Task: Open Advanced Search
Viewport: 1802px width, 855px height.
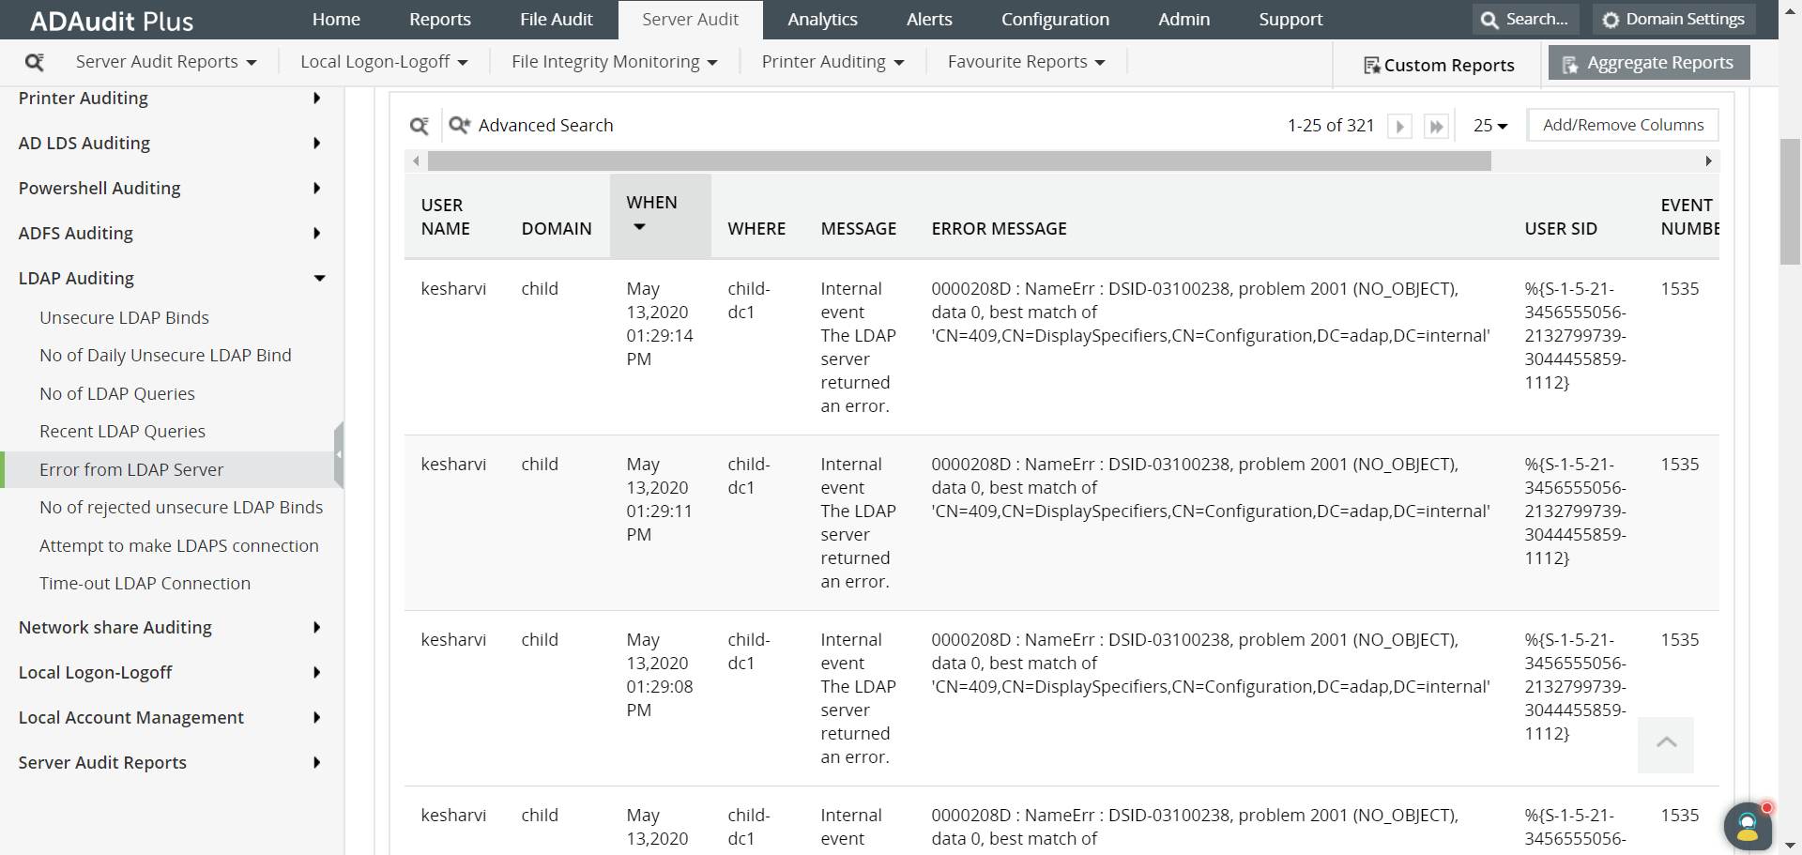Action: coord(531,126)
